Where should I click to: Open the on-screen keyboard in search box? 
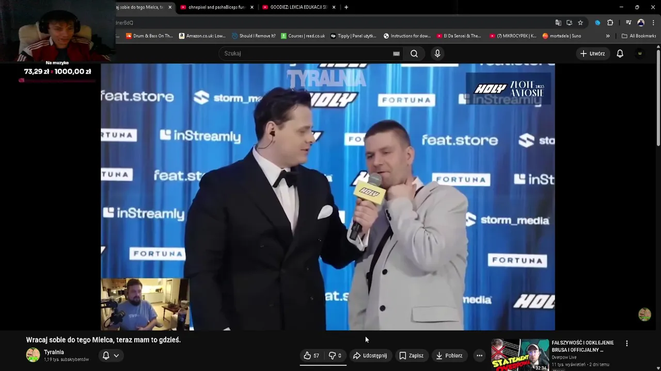click(396, 54)
